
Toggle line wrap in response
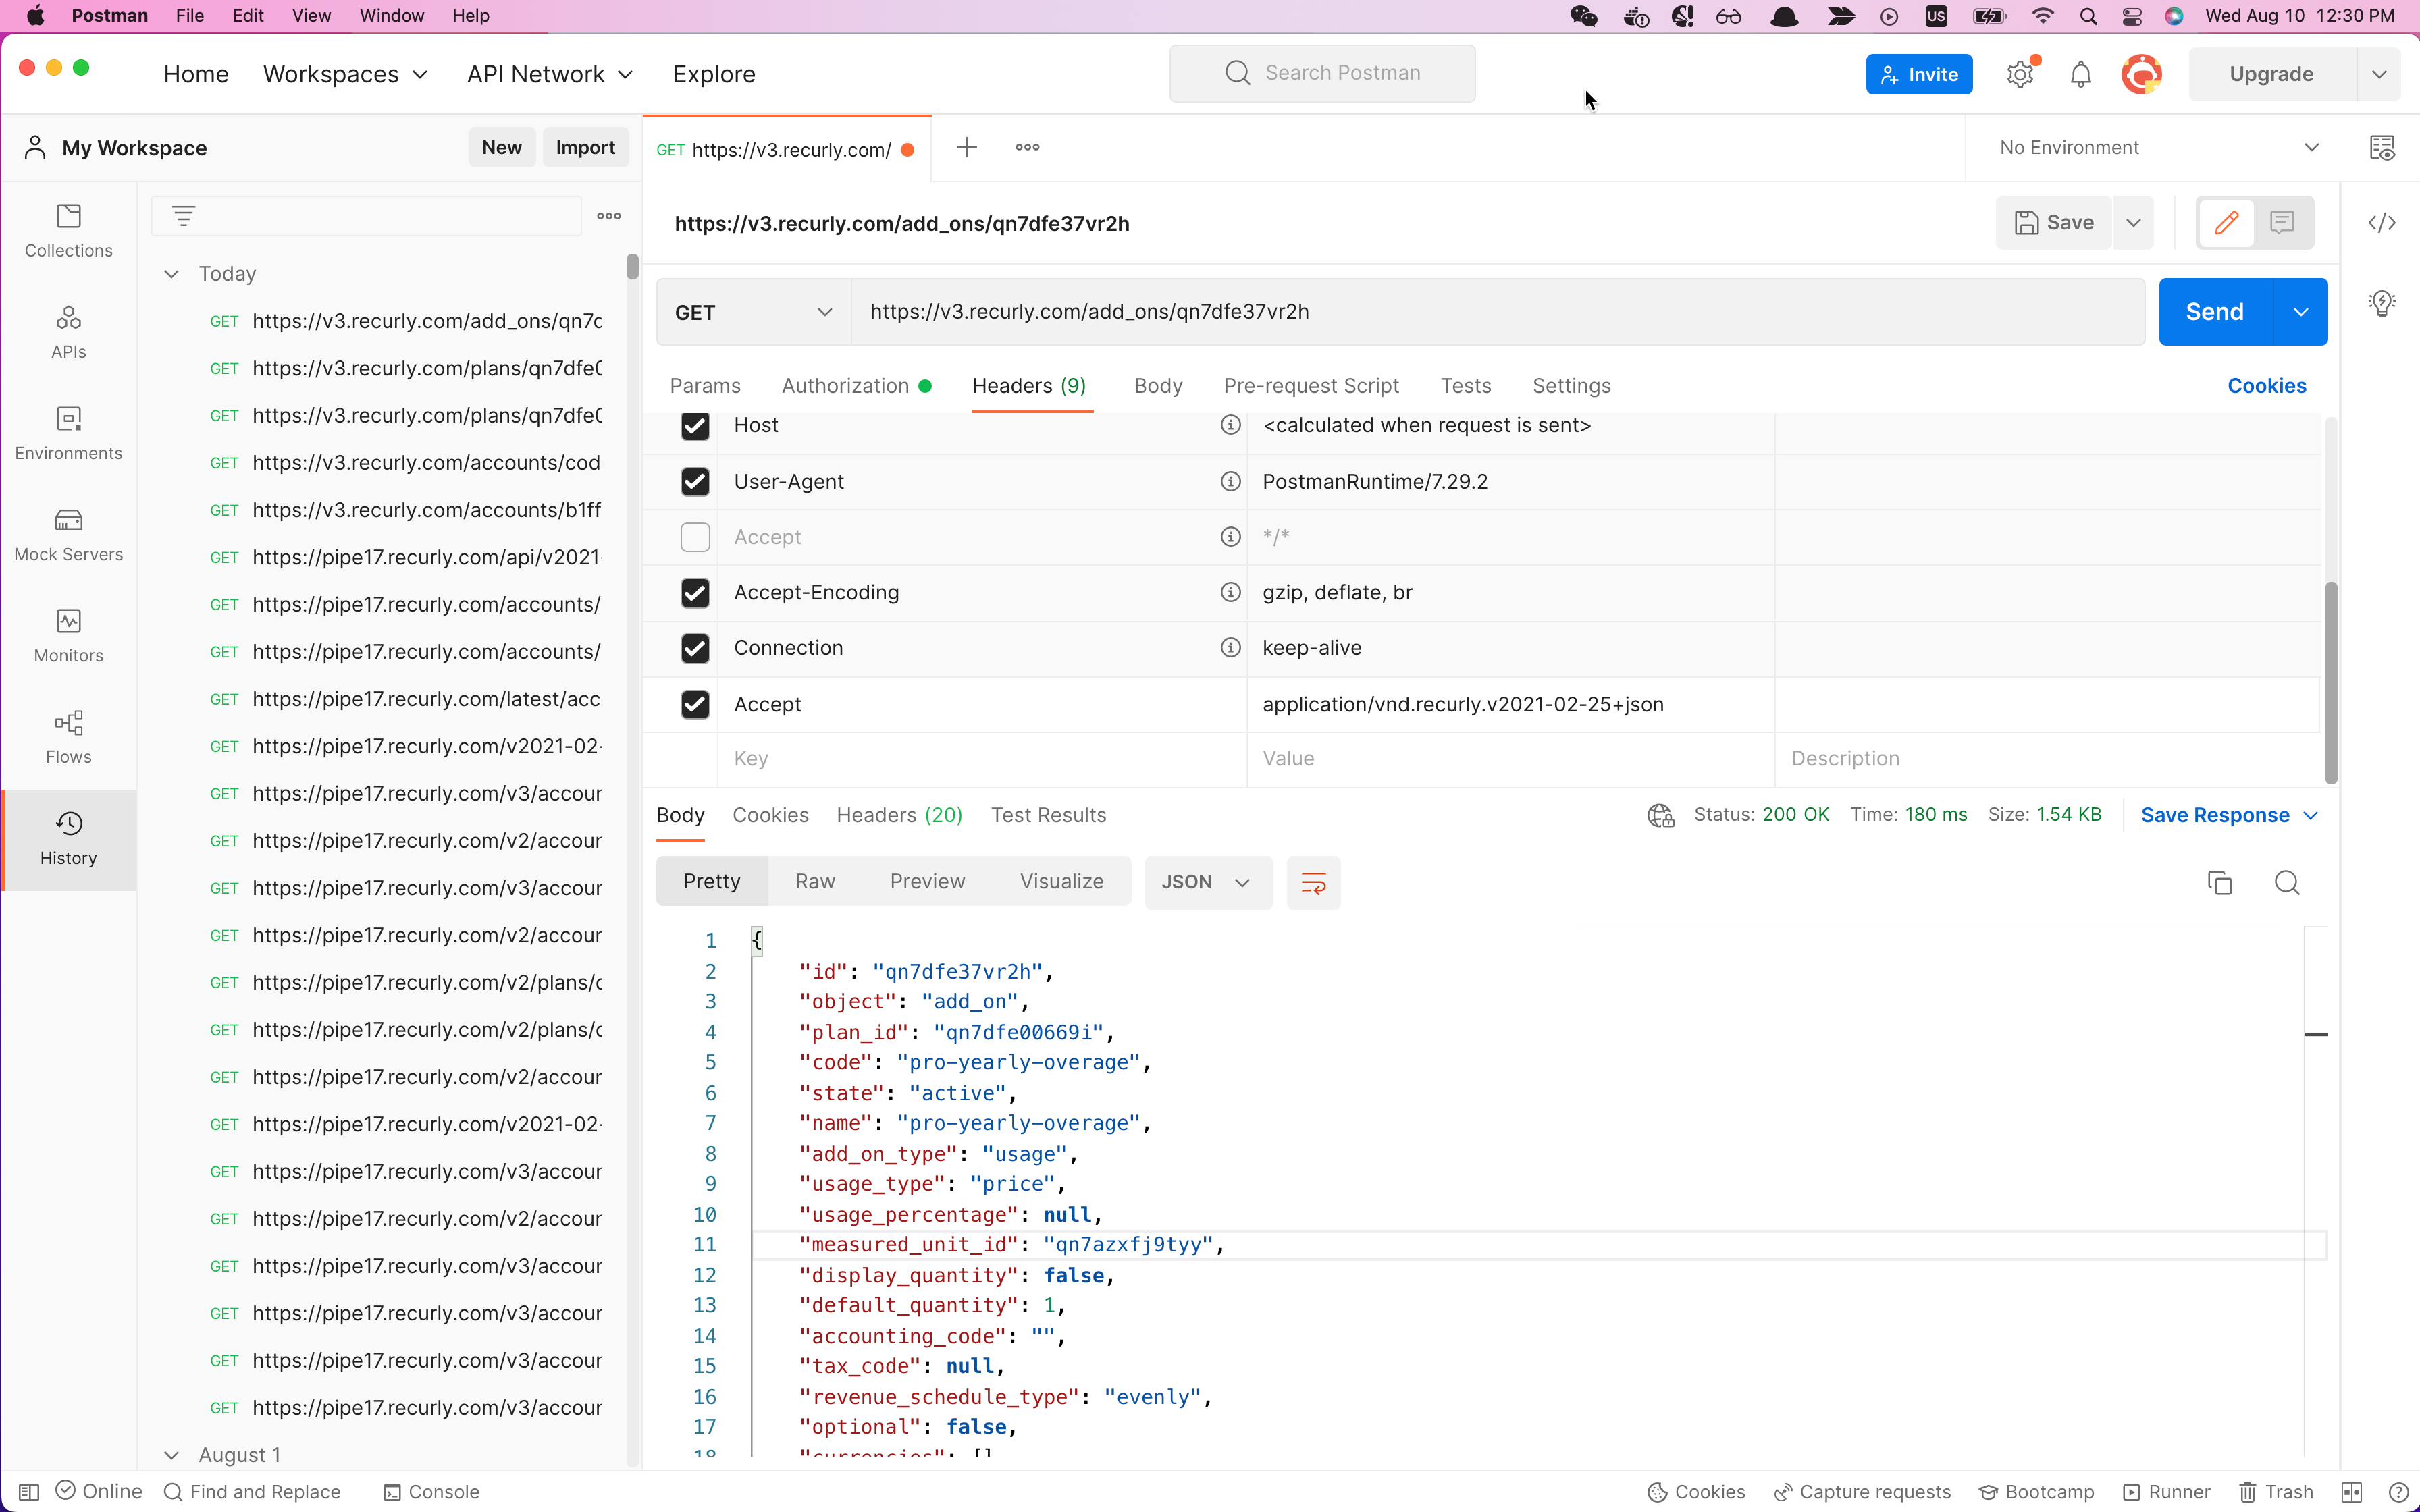1312,882
